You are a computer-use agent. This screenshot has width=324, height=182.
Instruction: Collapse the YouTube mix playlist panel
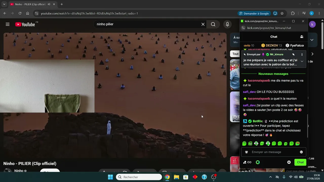point(312,40)
